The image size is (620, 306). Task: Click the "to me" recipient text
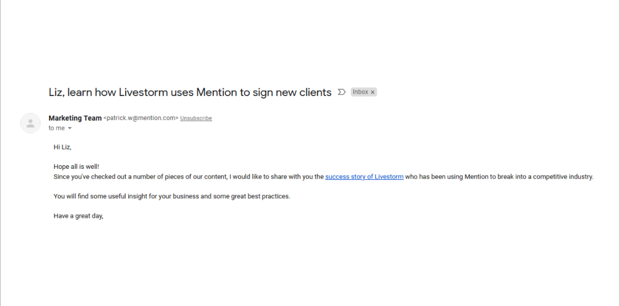pos(56,129)
